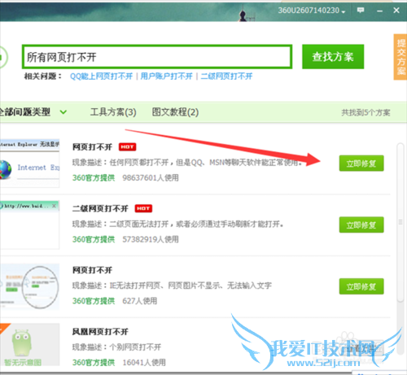Click 360官方提供 under 凤凰网页打不开
407x375 pixels.
(94, 363)
